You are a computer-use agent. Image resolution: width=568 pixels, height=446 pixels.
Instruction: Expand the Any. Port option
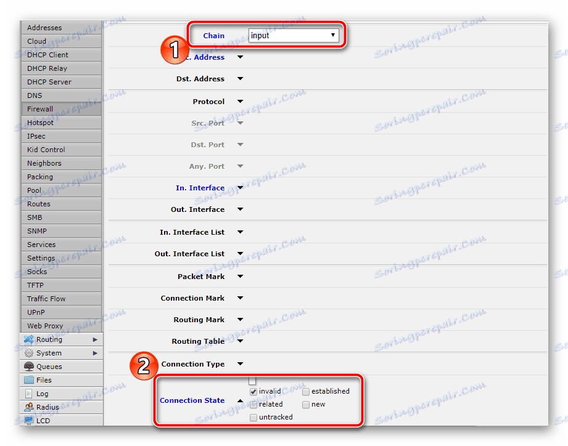(x=240, y=166)
